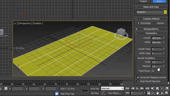Image resolution: width=170 pixels, height=96 pixels.
Task: Click Plane001 name field
Action: coord(149,12)
